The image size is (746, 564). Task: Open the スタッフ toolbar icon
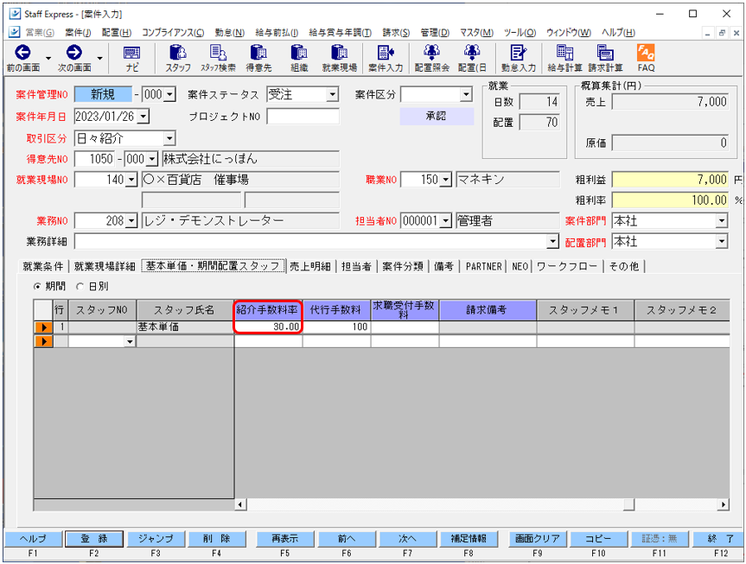coord(178,53)
